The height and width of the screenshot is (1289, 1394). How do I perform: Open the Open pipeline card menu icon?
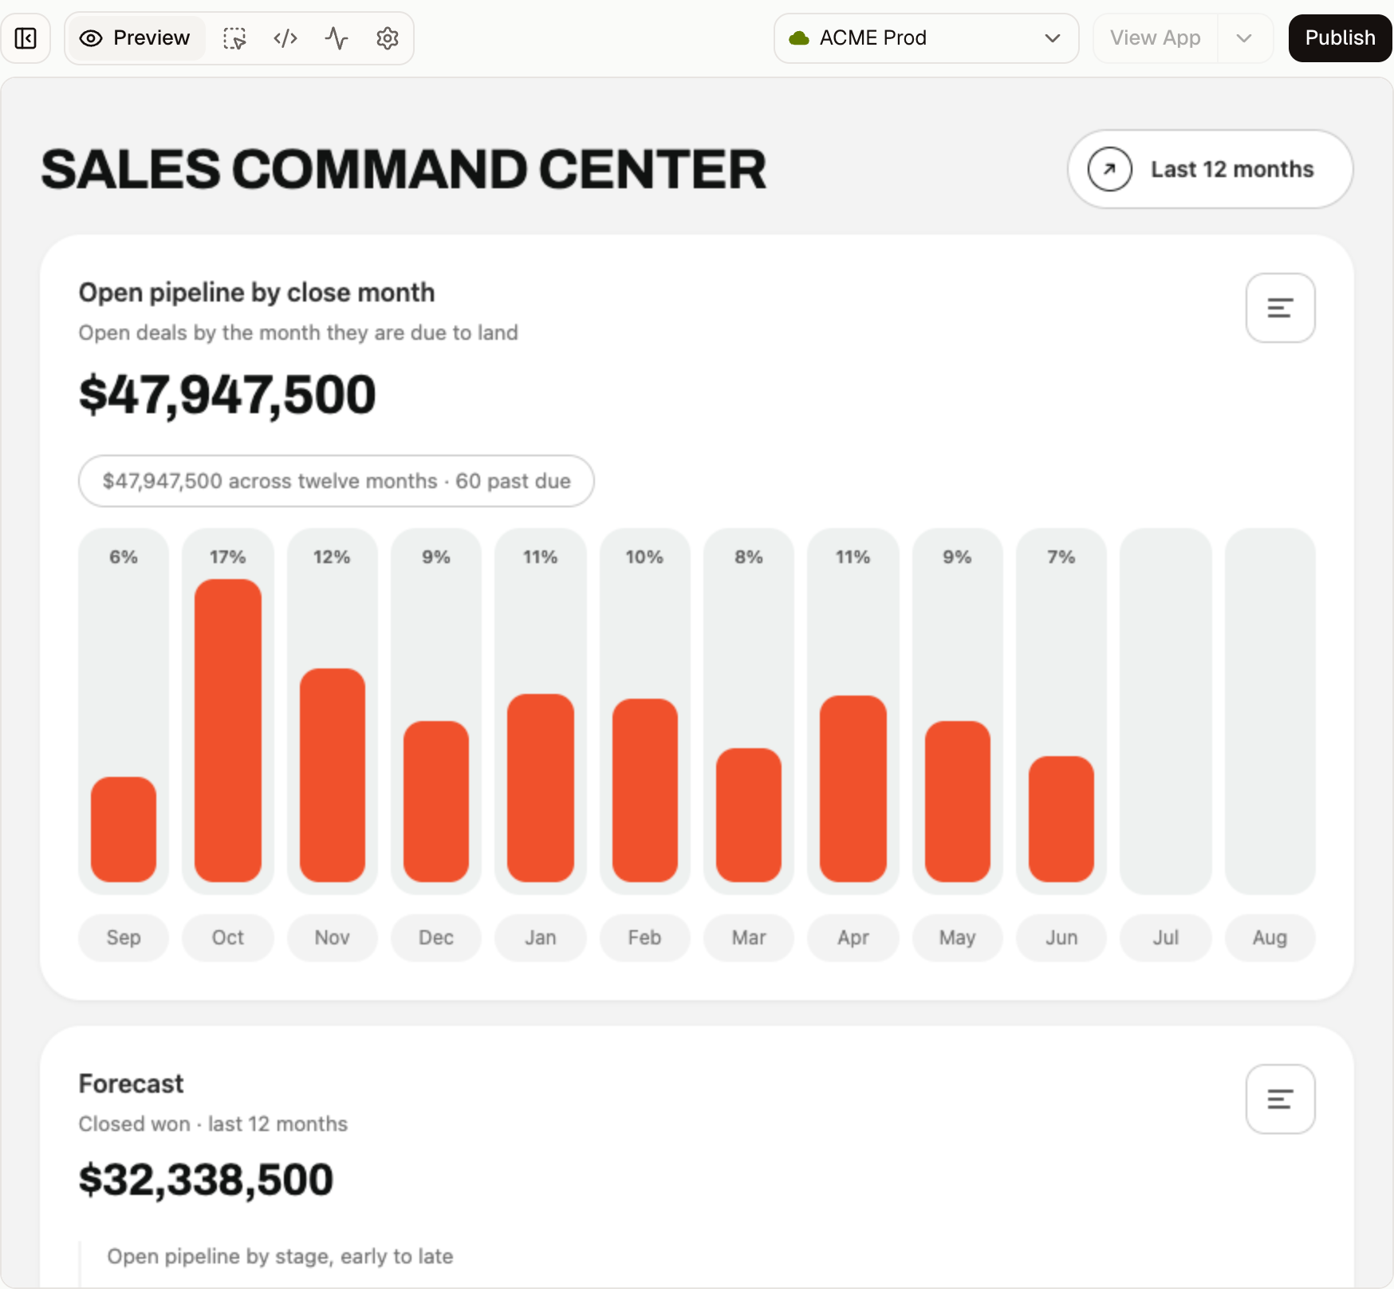1280,308
